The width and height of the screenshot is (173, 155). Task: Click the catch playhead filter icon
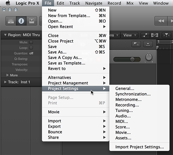pos(166,35)
